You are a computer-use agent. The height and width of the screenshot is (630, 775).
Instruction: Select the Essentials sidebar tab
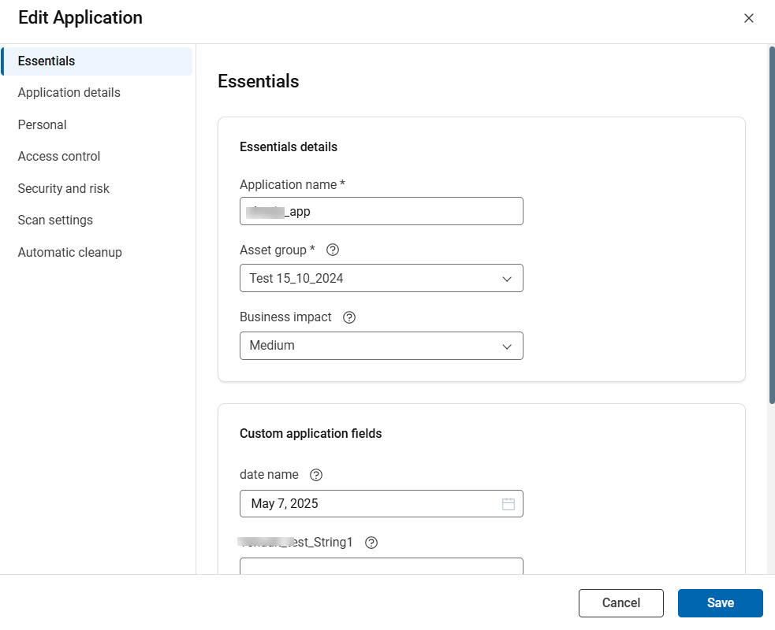47,61
